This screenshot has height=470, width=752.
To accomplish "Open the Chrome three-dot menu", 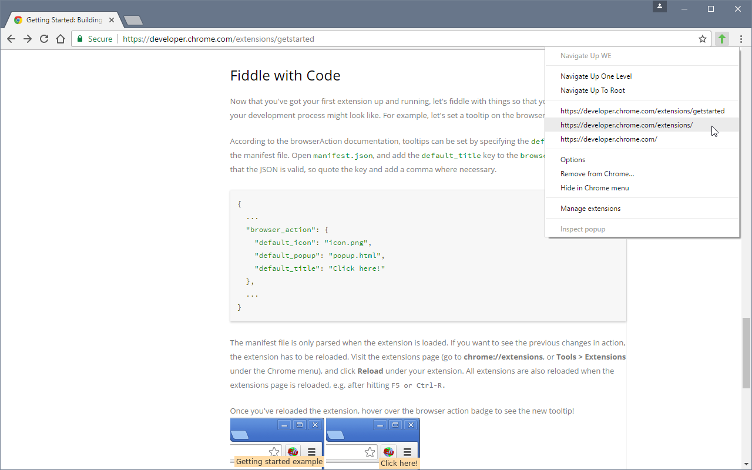I will pyautogui.click(x=741, y=39).
